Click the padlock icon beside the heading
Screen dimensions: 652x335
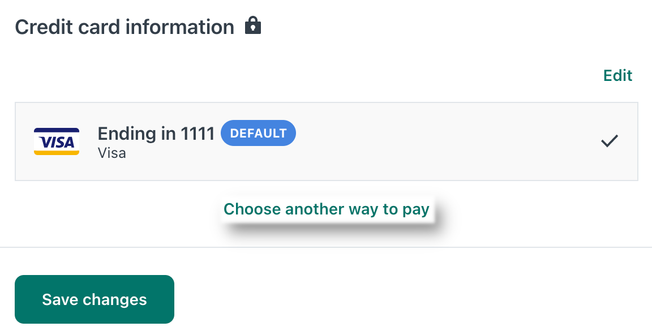coord(253,25)
